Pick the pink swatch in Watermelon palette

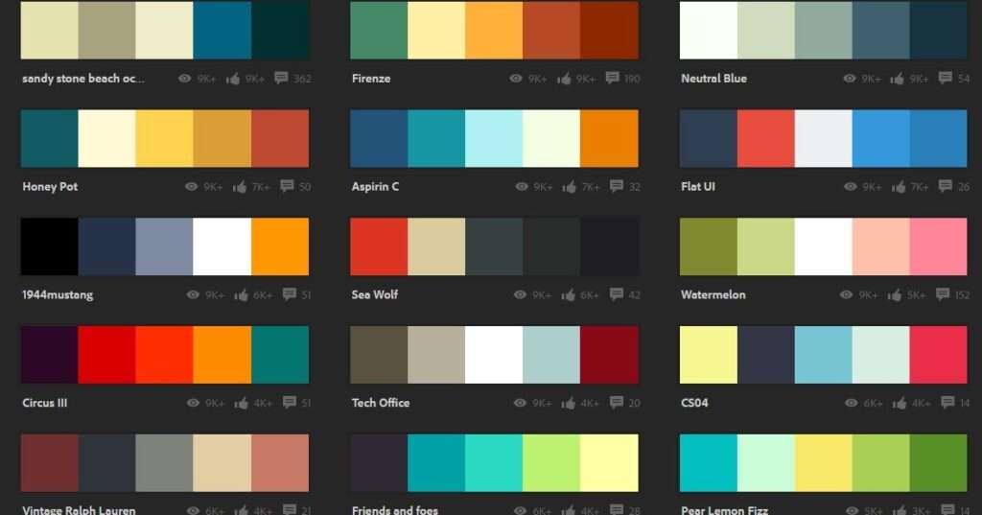[x=938, y=246]
